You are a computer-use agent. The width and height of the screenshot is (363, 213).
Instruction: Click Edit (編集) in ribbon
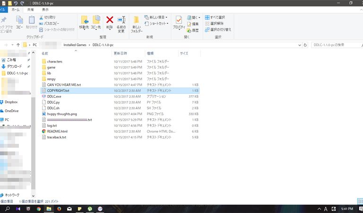pyautogui.click(x=193, y=24)
